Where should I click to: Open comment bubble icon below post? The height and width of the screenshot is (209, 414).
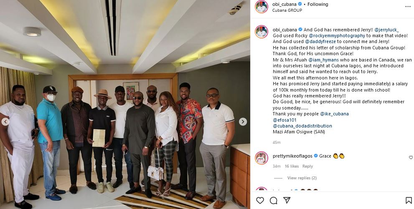274,201
